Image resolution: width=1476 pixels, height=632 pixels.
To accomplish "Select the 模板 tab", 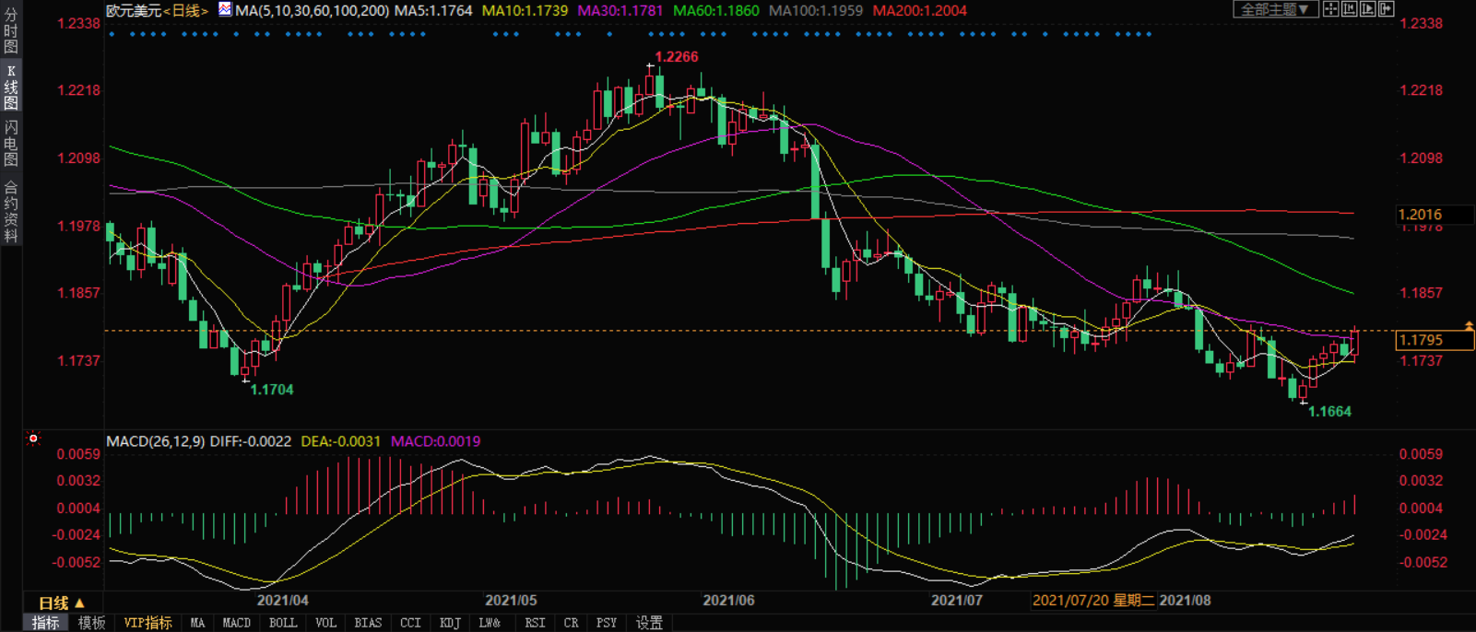I will point(91,624).
